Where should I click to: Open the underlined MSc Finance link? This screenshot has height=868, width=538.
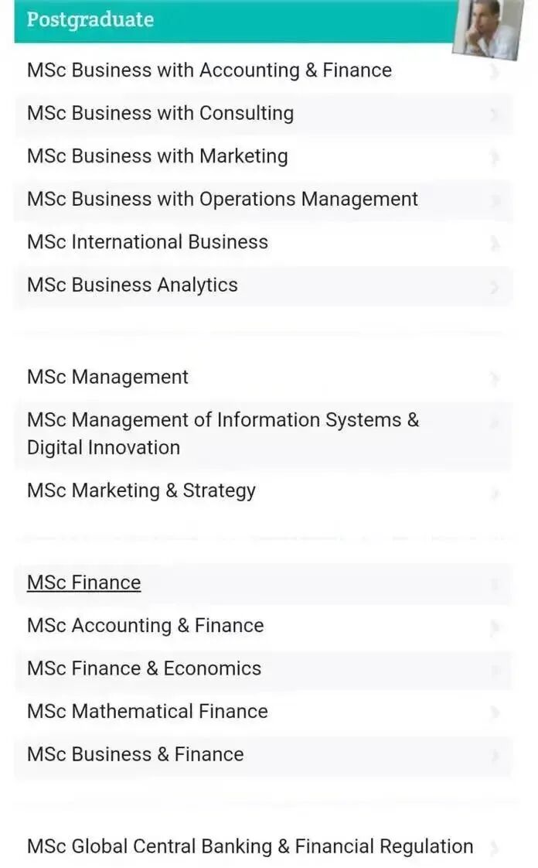pyautogui.click(x=84, y=583)
